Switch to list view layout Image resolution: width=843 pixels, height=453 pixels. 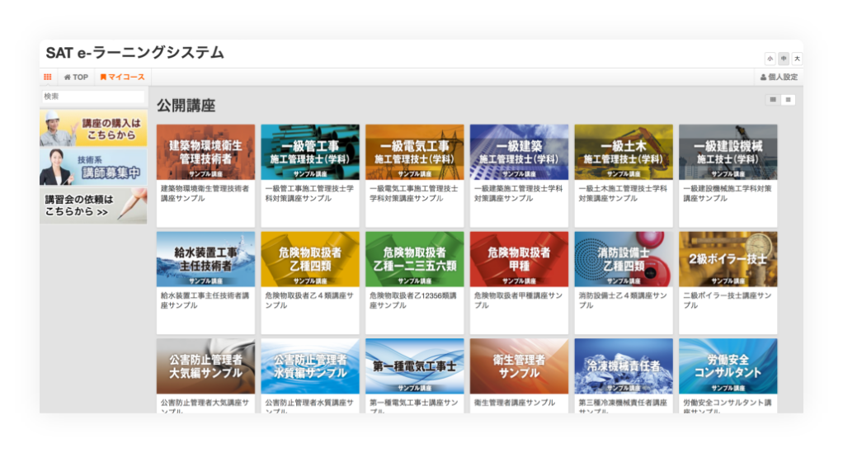(x=789, y=100)
